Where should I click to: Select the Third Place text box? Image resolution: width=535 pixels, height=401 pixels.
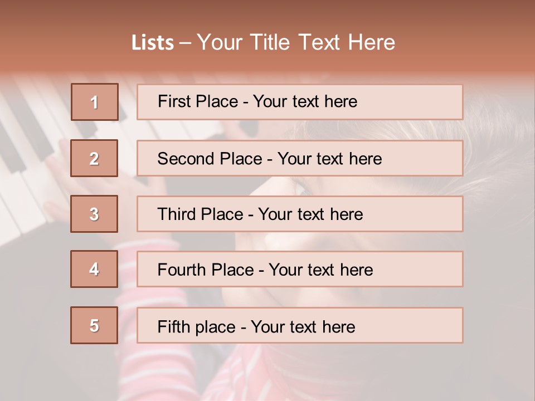pos(300,214)
